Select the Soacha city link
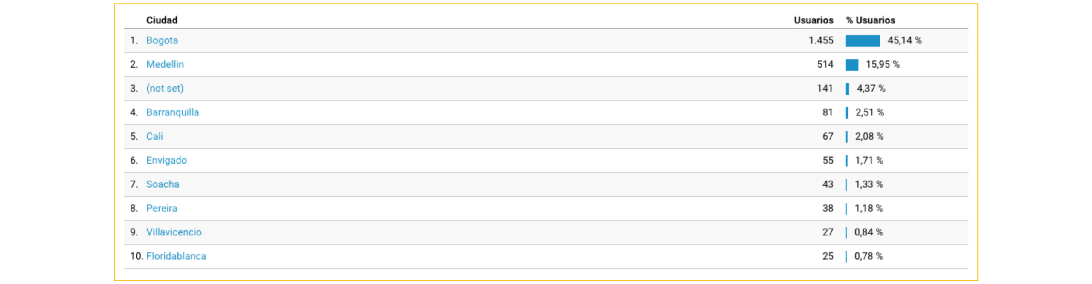The width and height of the screenshot is (1092, 284). (x=163, y=184)
